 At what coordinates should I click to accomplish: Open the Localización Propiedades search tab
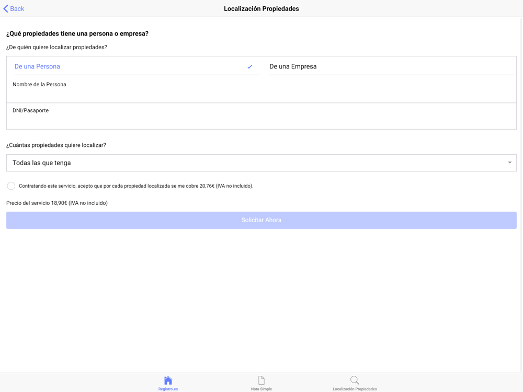point(355,383)
